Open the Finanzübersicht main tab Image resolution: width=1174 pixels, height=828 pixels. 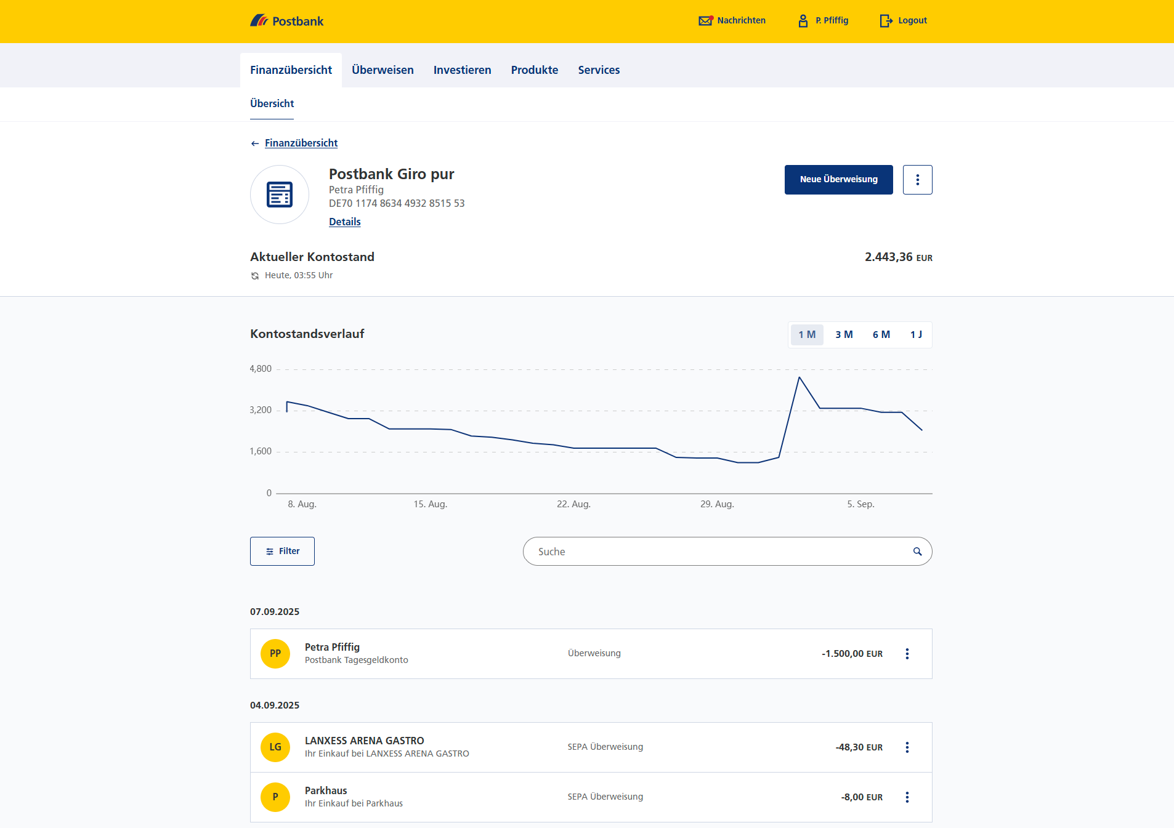pos(291,70)
